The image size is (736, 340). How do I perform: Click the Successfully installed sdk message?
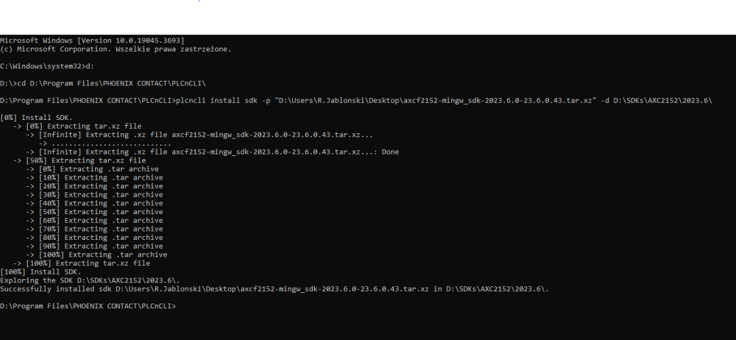pos(275,288)
